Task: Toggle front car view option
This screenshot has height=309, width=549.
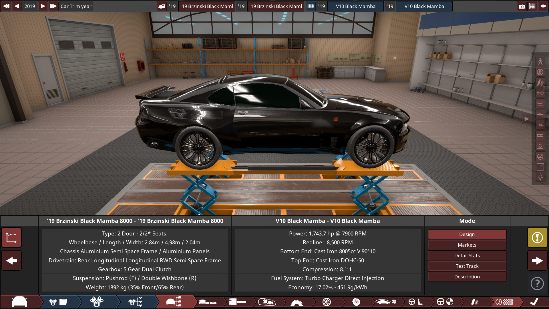Action: click(540, 104)
